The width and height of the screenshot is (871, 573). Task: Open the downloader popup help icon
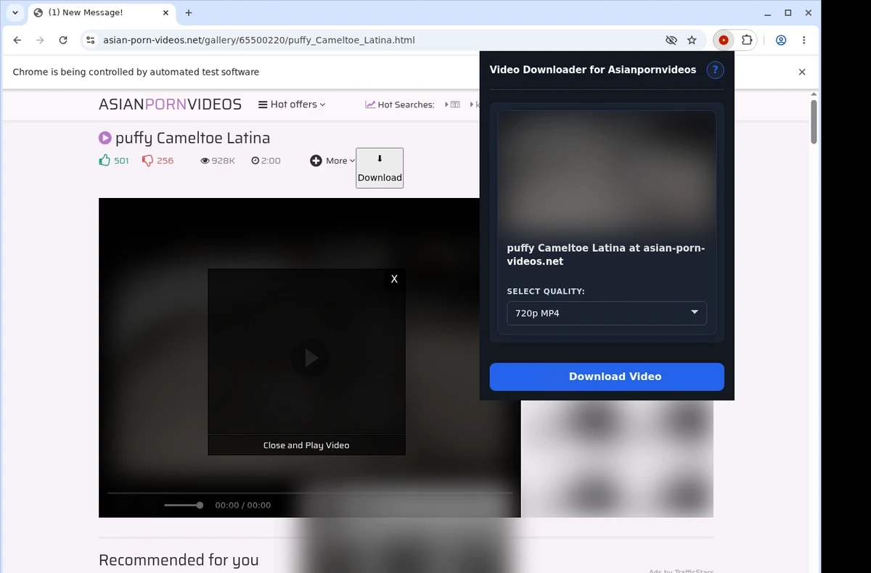point(715,70)
